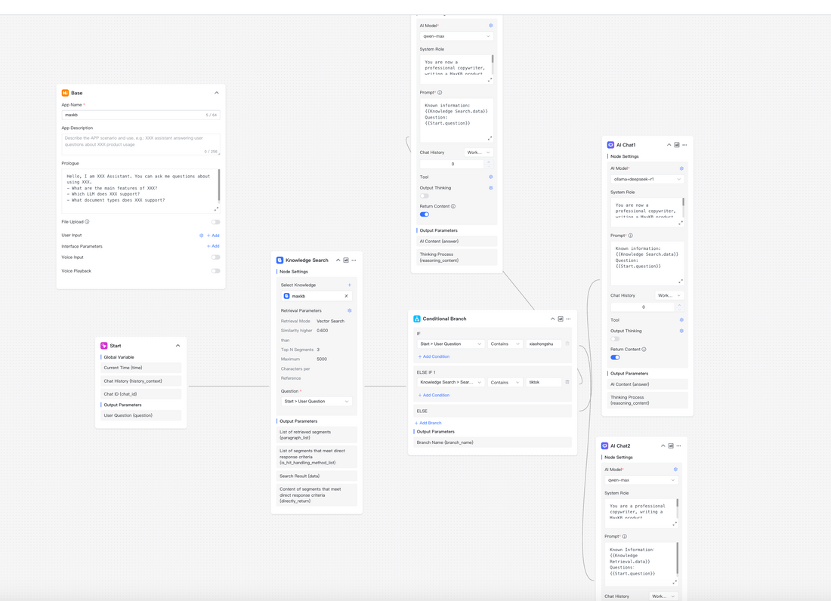831x601 pixels.
Task: Open AI Chat1 node run-details icon
Action: tap(677, 145)
